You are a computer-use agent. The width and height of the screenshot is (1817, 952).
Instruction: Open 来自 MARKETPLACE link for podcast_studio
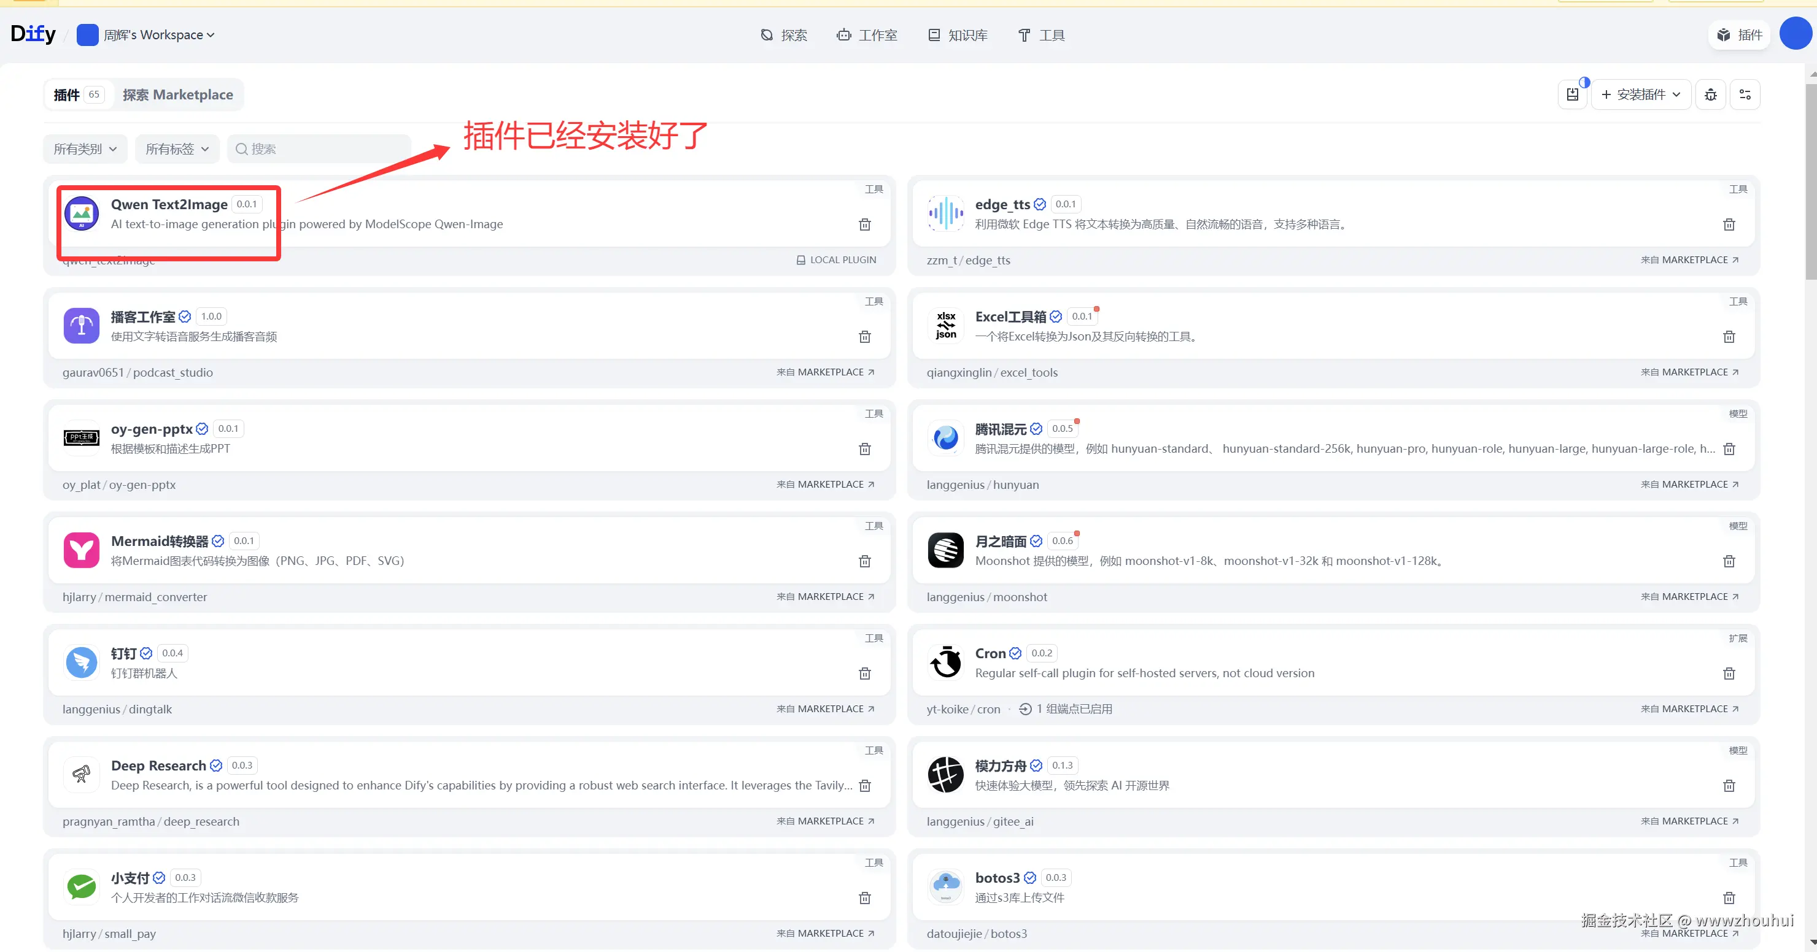[825, 372]
